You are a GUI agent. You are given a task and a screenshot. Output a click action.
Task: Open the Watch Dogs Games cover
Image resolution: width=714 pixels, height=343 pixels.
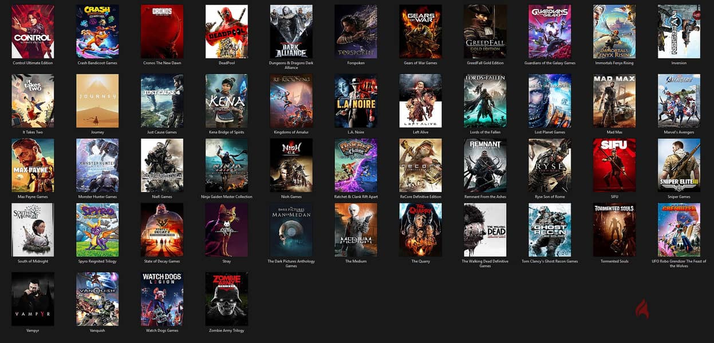click(x=162, y=299)
